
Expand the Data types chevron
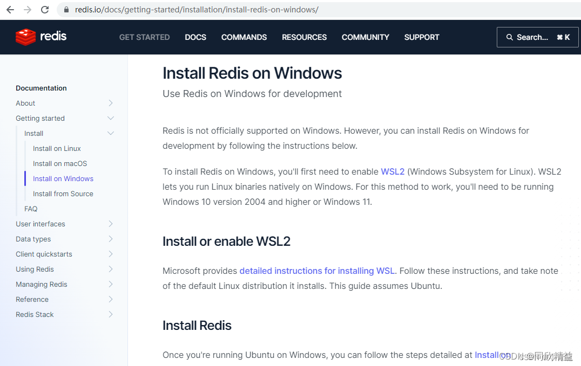tap(110, 239)
